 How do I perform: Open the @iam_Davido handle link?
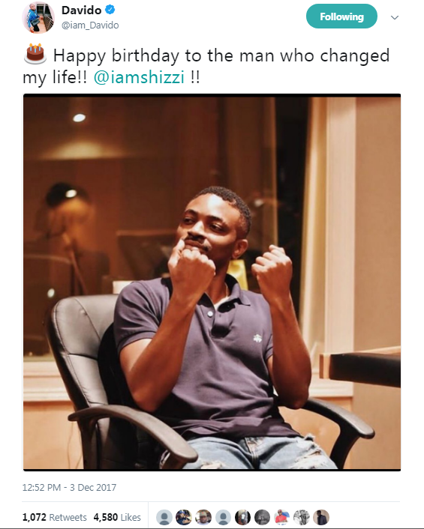tap(90, 25)
